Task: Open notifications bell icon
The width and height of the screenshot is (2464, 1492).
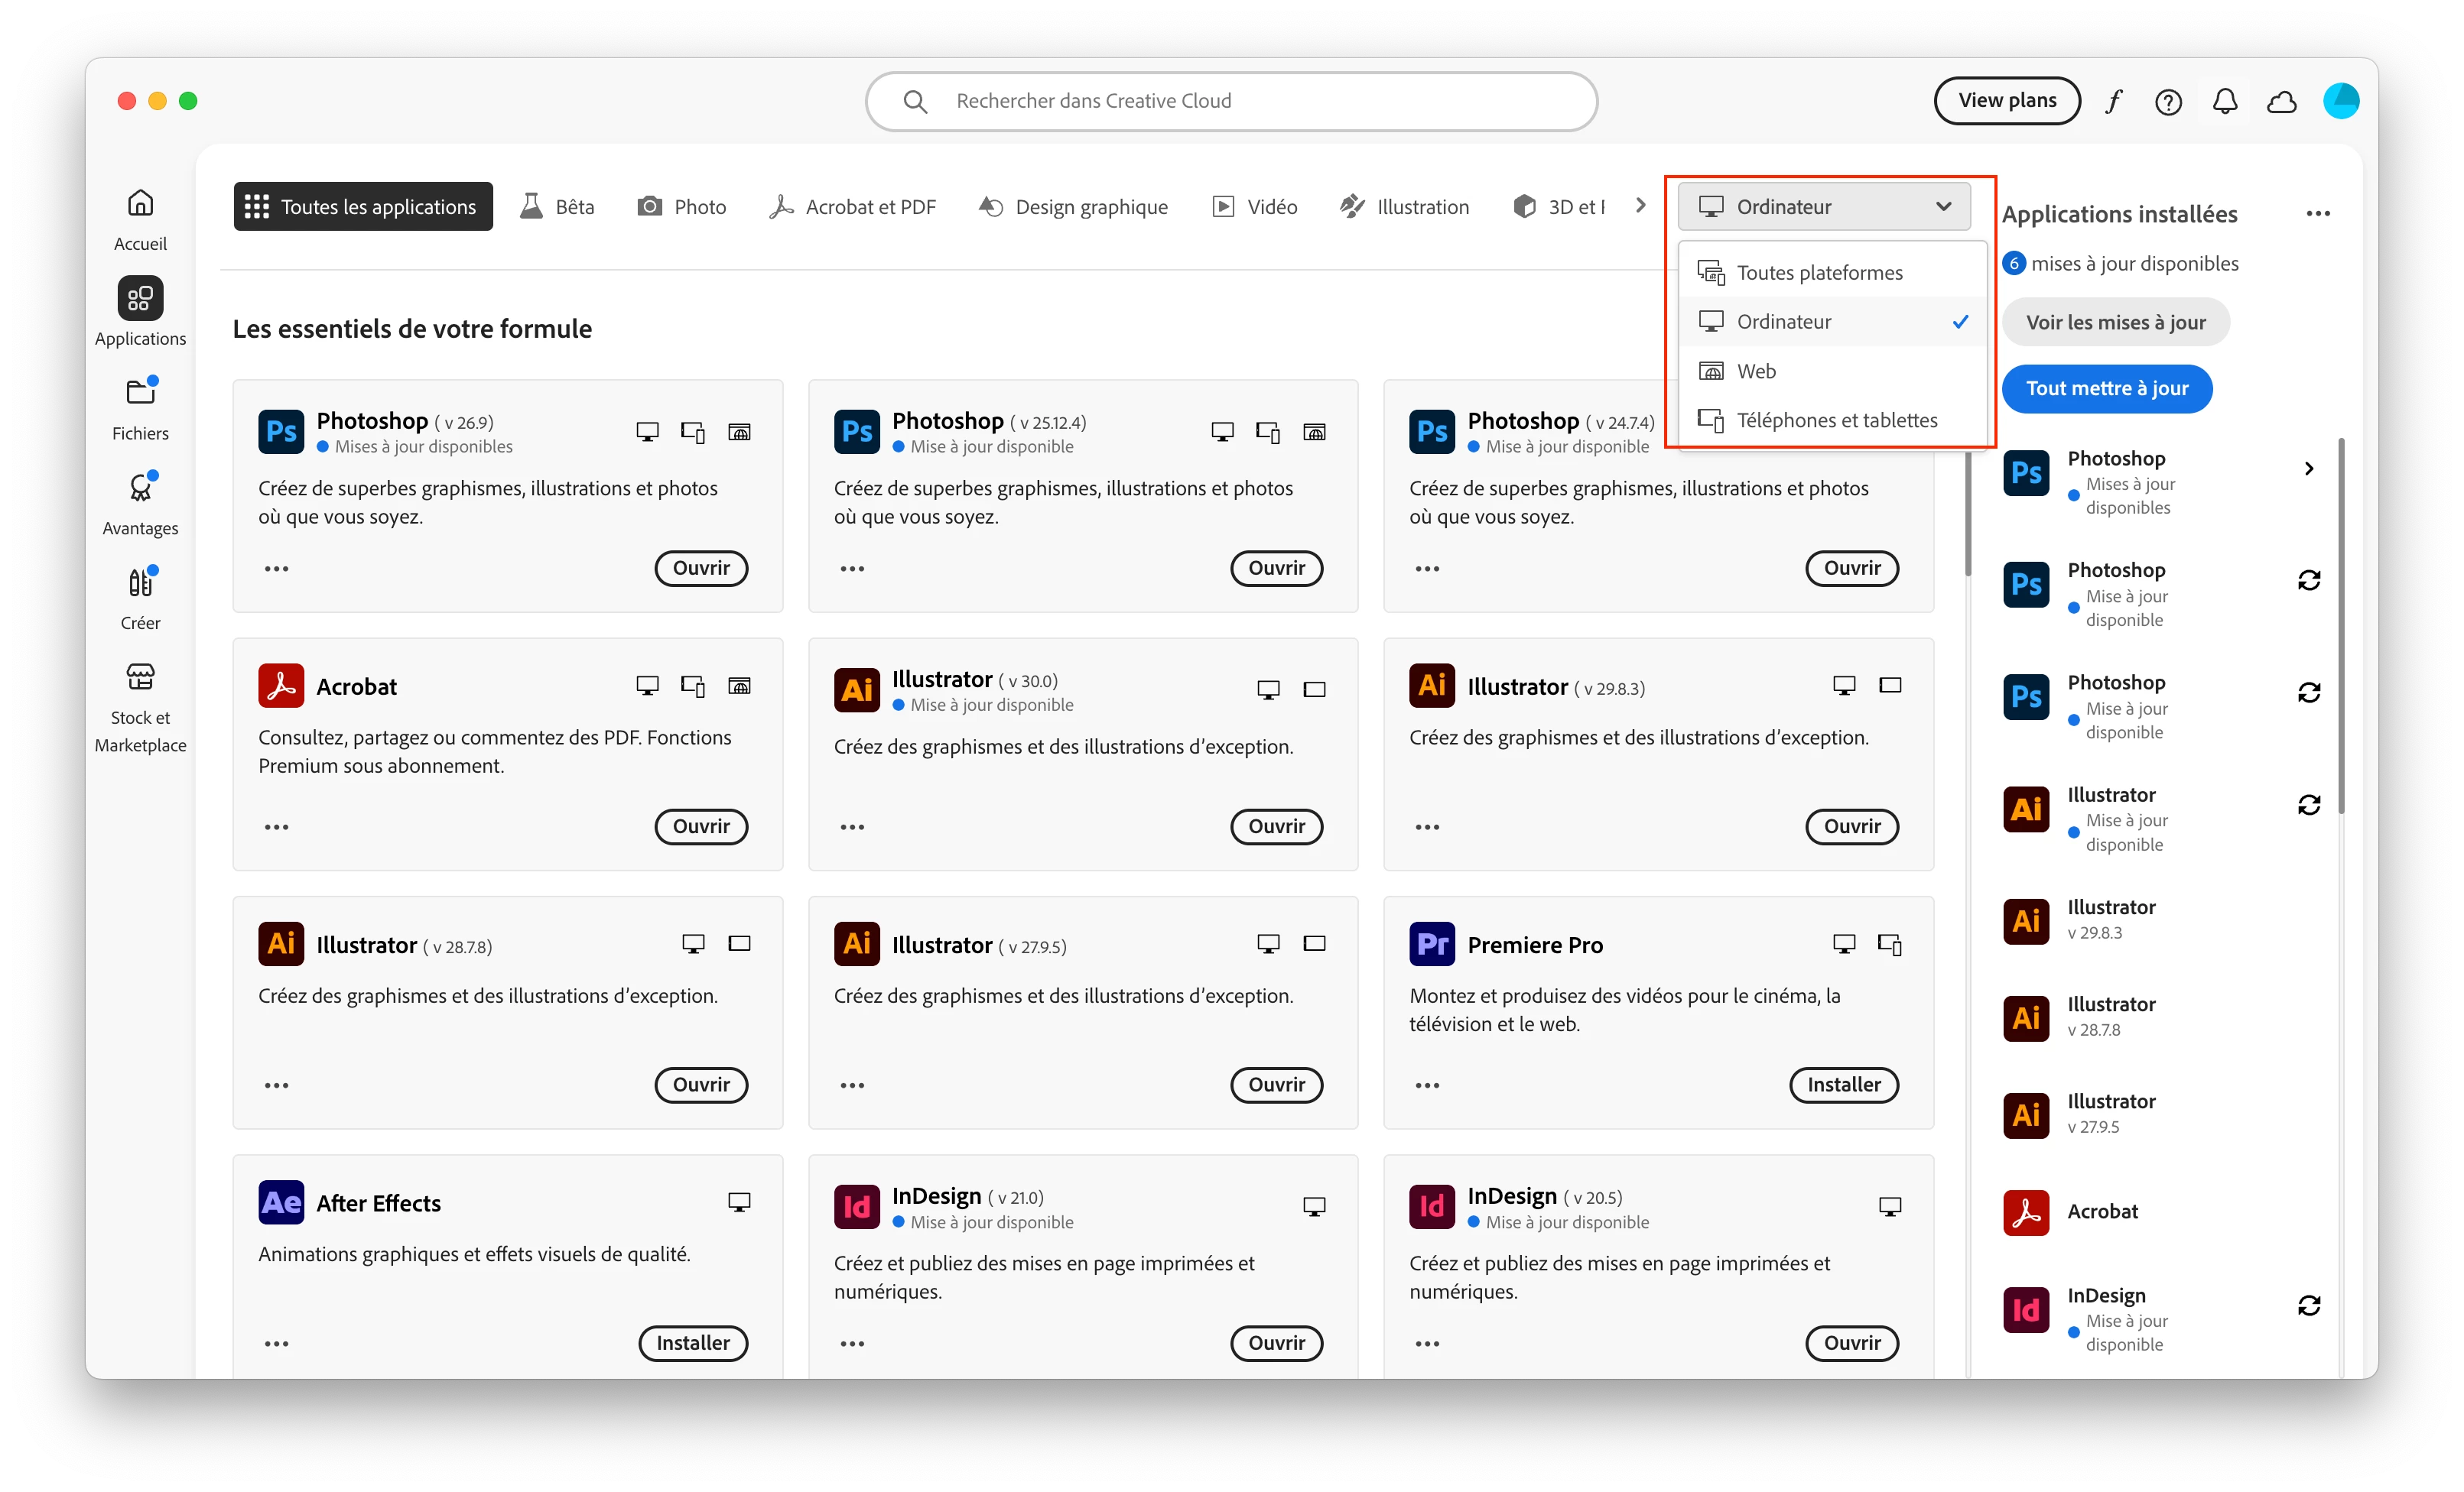Action: point(2225,101)
